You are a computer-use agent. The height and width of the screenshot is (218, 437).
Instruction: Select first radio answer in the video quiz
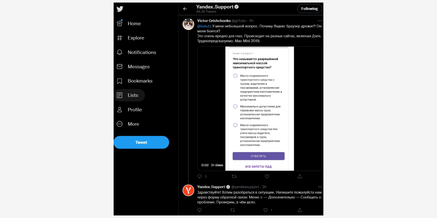[235, 76]
